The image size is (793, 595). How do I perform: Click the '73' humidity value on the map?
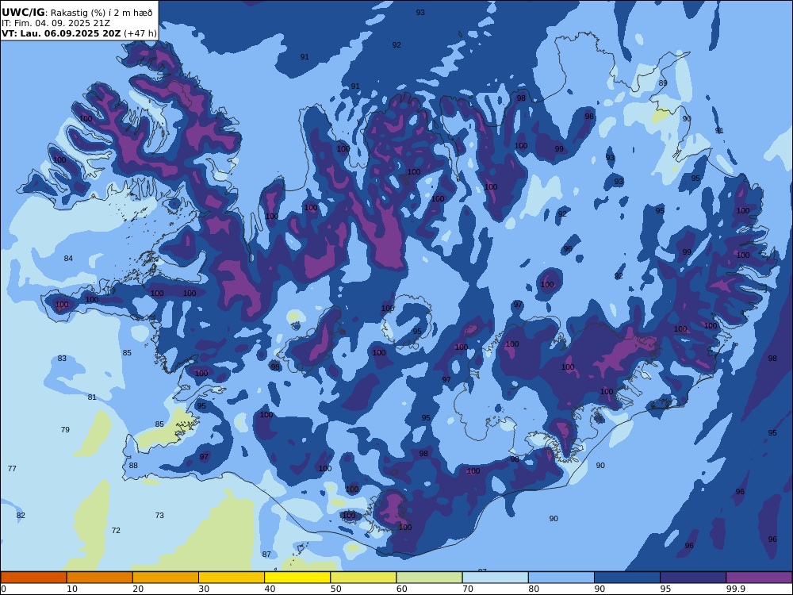[x=159, y=515]
